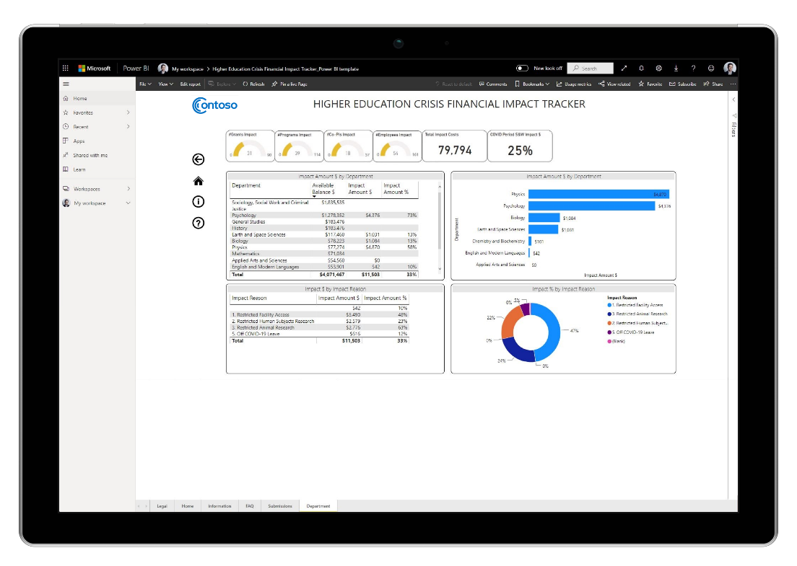Toggle Favorite star for this report
The width and height of the screenshot is (797, 566).
pos(650,84)
